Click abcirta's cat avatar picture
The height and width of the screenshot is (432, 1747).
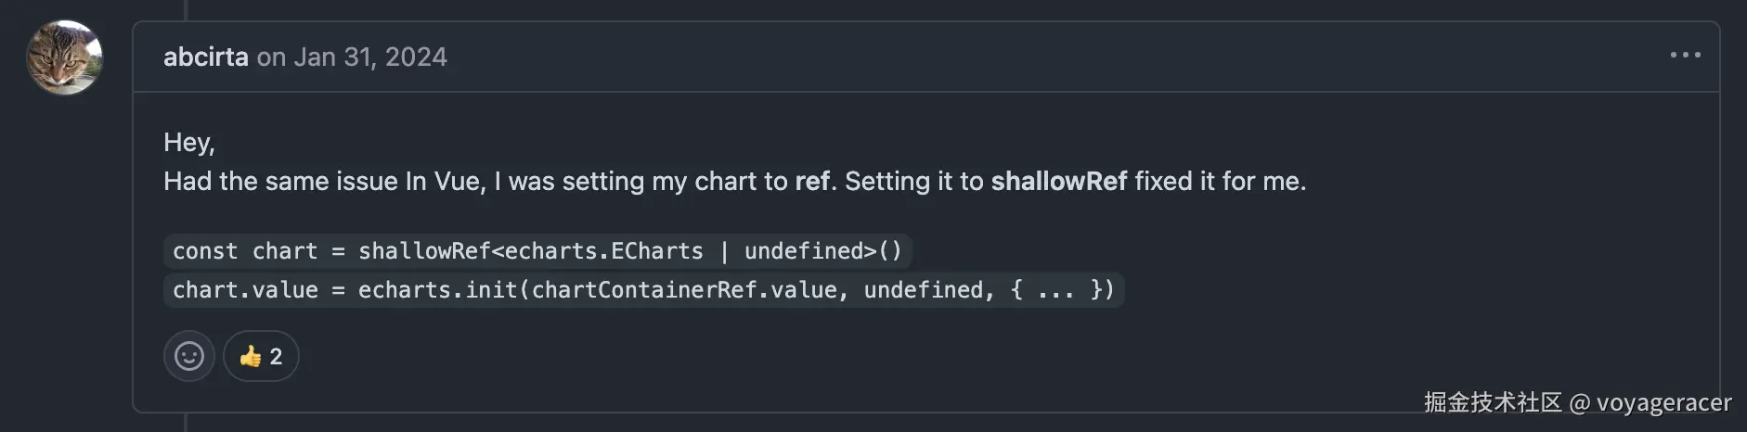click(x=64, y=57)
